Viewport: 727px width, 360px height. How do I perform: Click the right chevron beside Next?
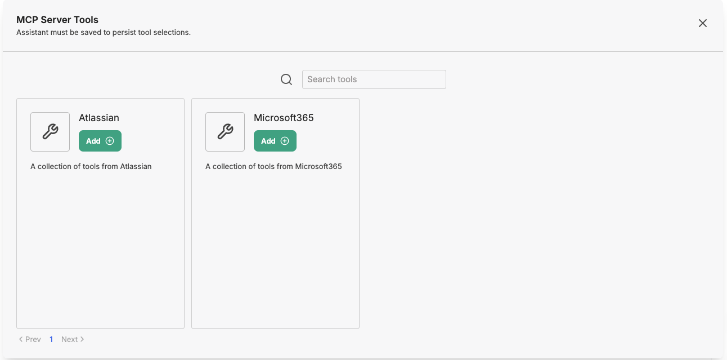[x=82, y=339]
